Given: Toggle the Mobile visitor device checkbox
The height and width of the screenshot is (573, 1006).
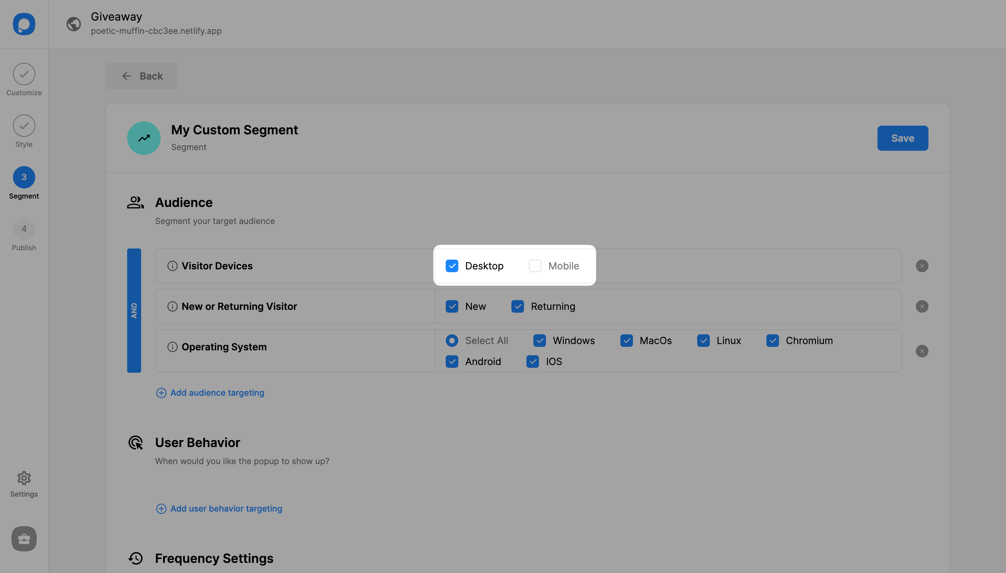Looking at the screenshot, I should (535, 265).
